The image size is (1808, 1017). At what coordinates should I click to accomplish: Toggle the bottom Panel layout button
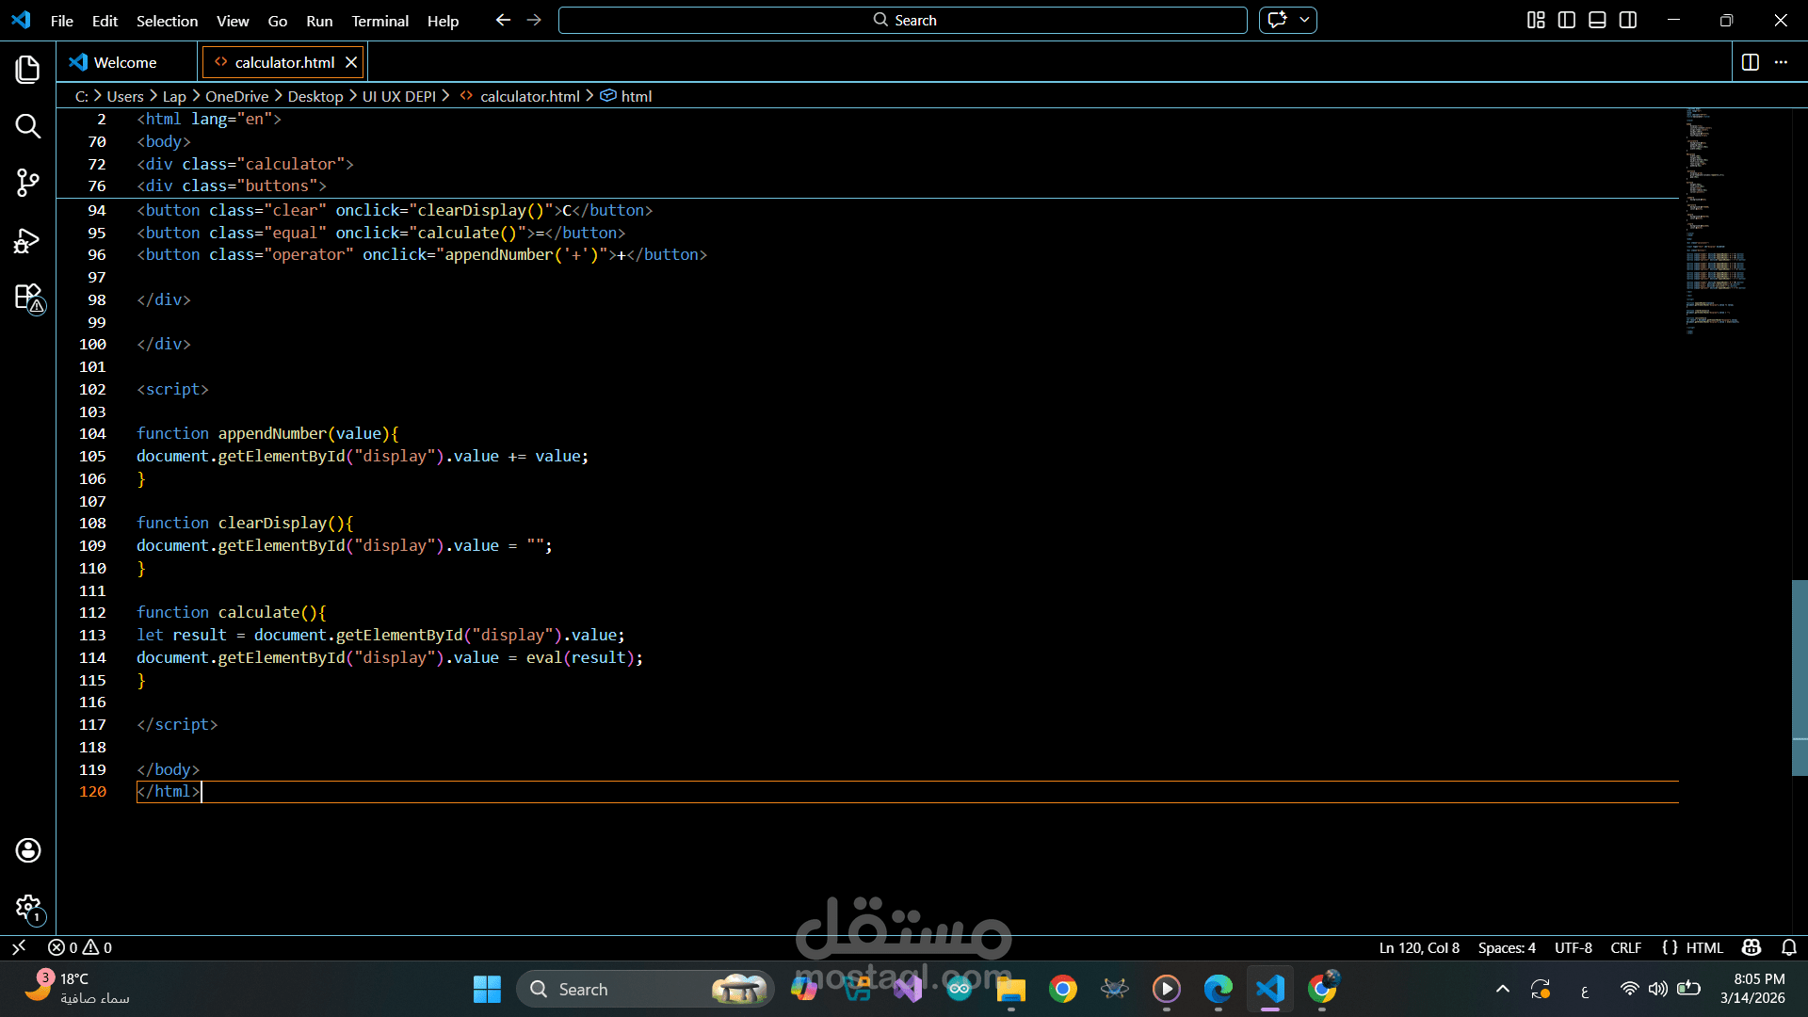(1597, 20)
